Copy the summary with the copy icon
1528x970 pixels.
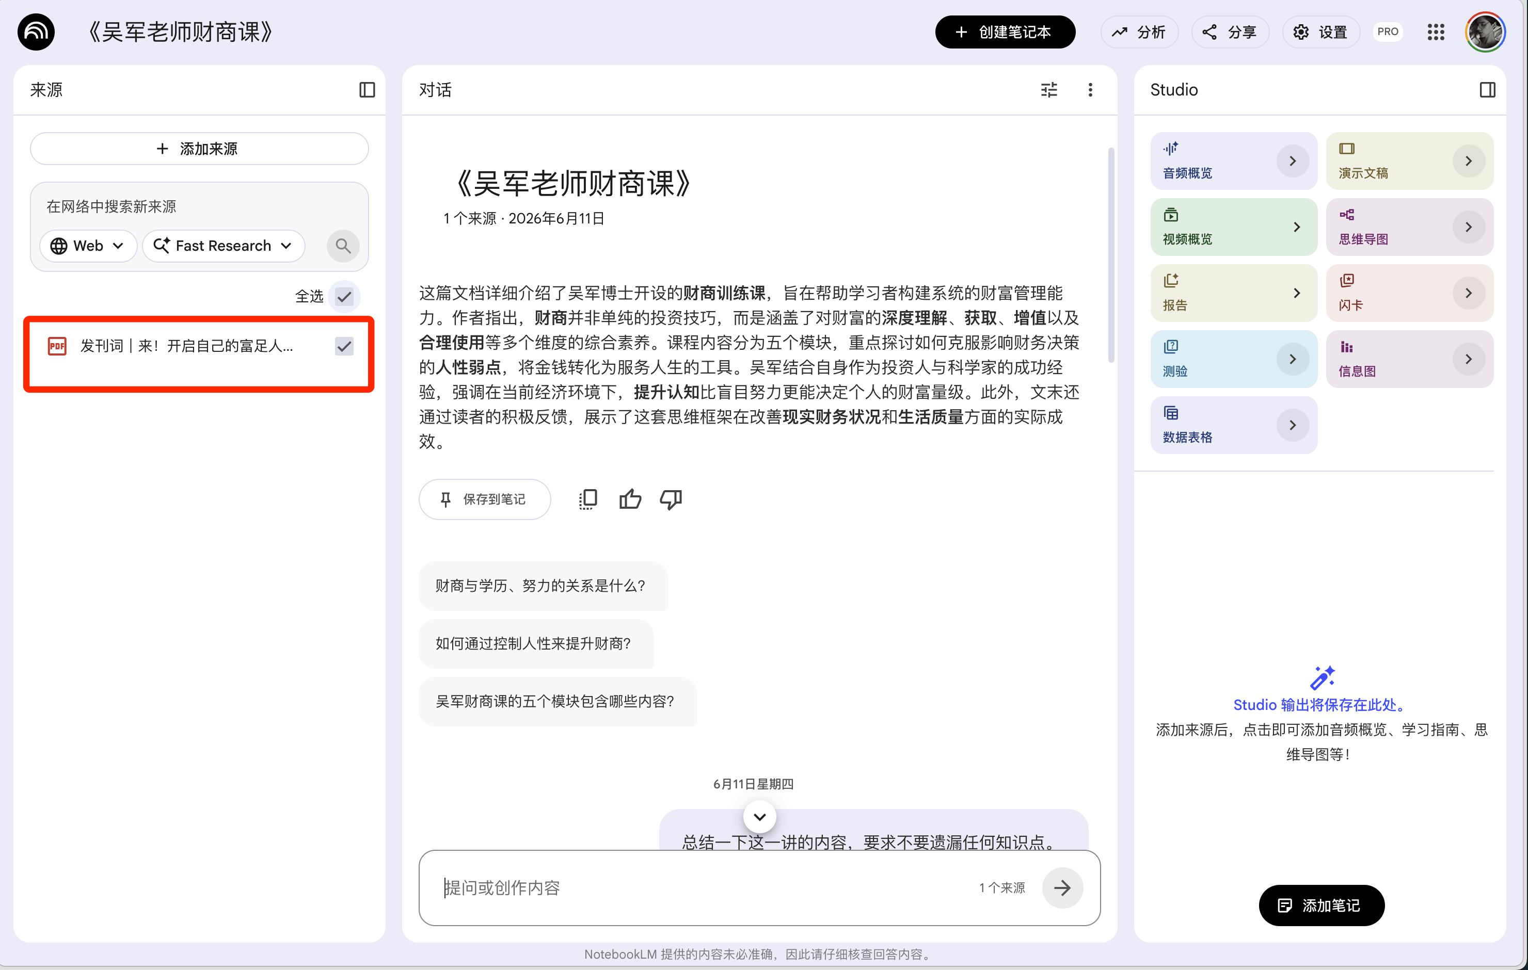[587, 499]
